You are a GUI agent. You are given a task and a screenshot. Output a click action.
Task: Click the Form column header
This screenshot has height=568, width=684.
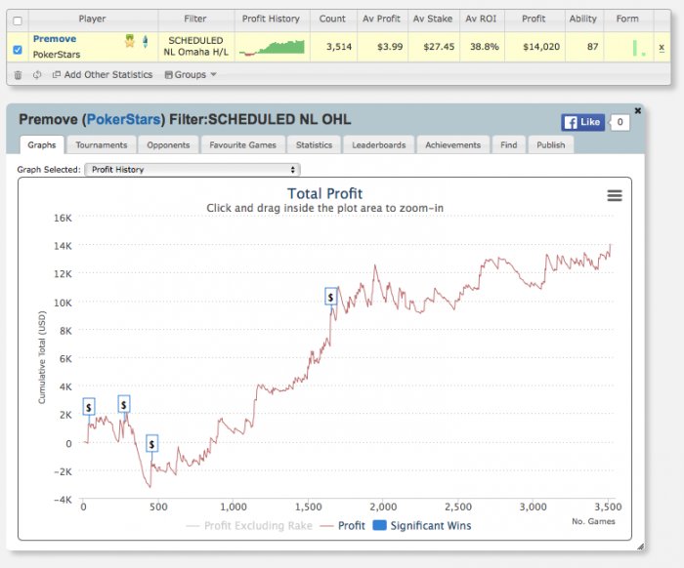pos(627,19)
